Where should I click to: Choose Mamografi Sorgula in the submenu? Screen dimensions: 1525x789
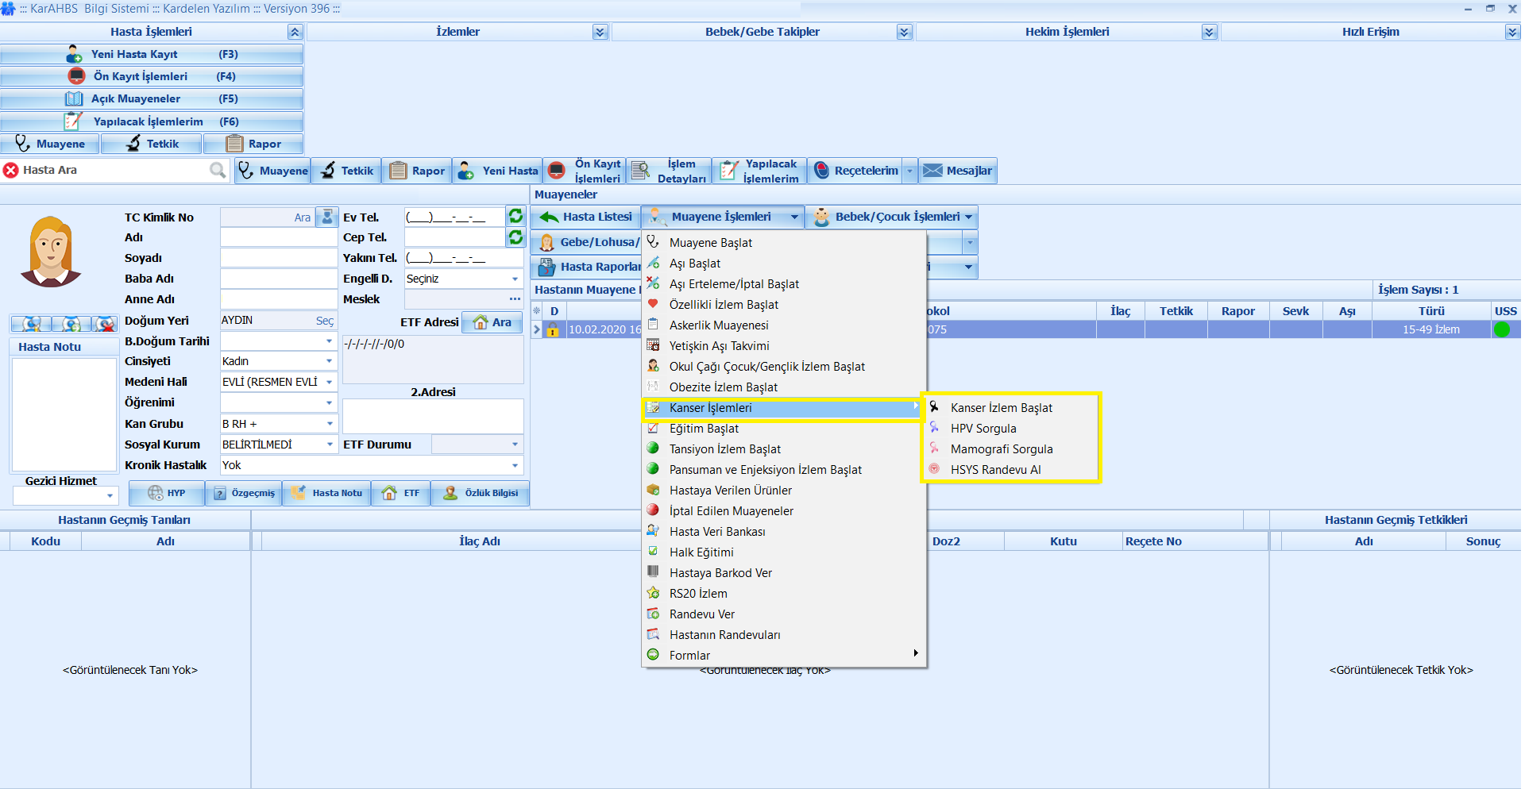(x=1001, y=449)
